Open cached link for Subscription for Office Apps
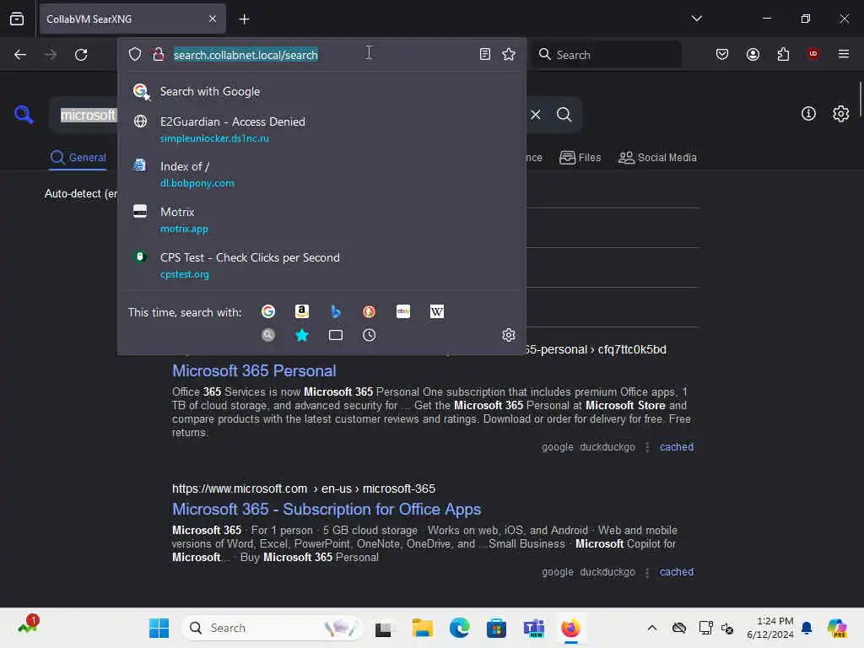The height and width of the screenshot is (648, 864). point(677,572)
